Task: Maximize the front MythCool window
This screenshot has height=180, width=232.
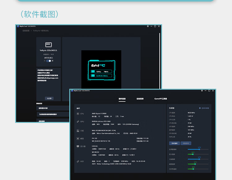Action: (x=209, y=91)
